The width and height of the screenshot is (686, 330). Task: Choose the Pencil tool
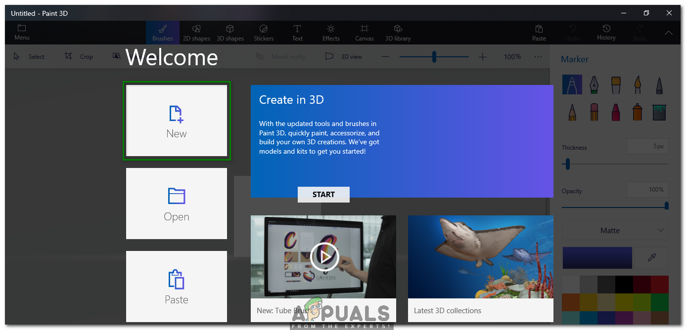click(x=572, y=112)
